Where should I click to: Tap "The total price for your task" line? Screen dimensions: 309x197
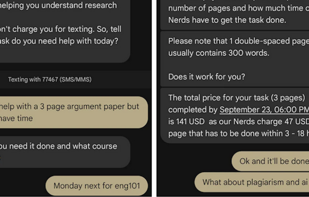238,97
